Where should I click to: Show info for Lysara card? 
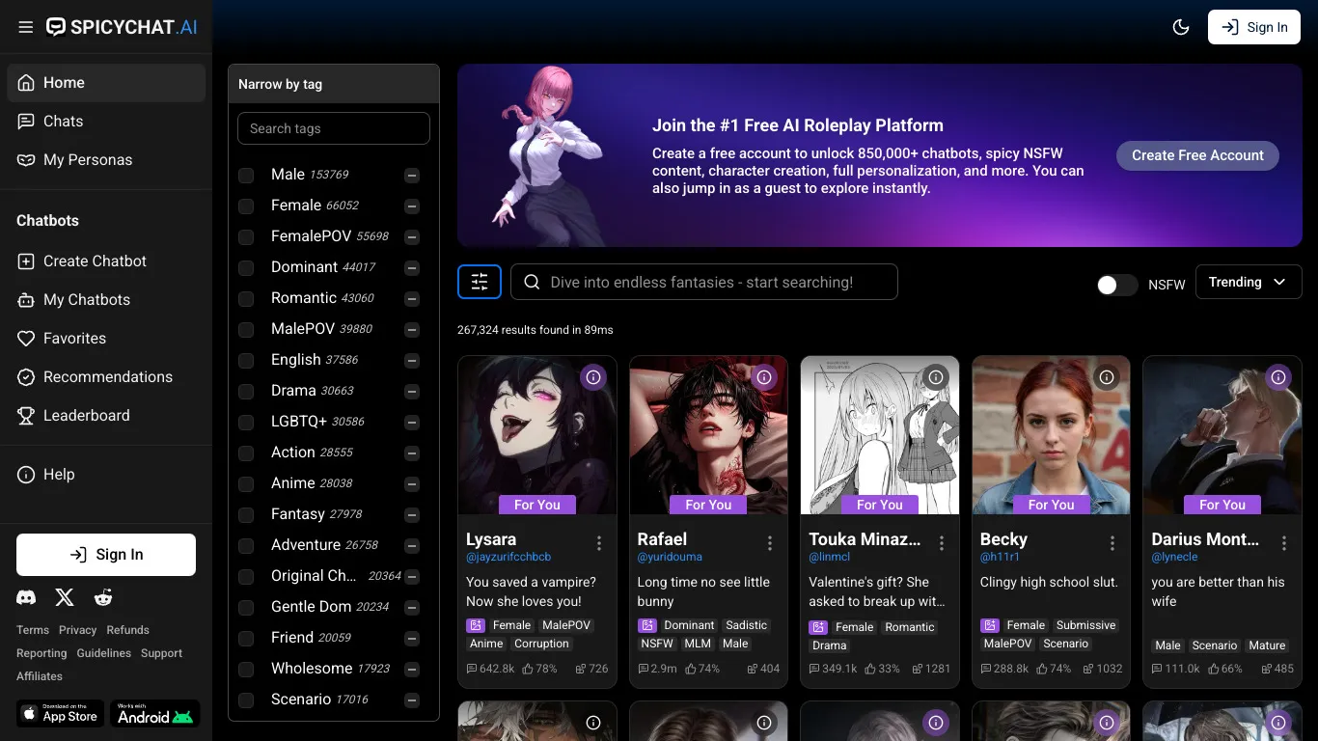593,377
